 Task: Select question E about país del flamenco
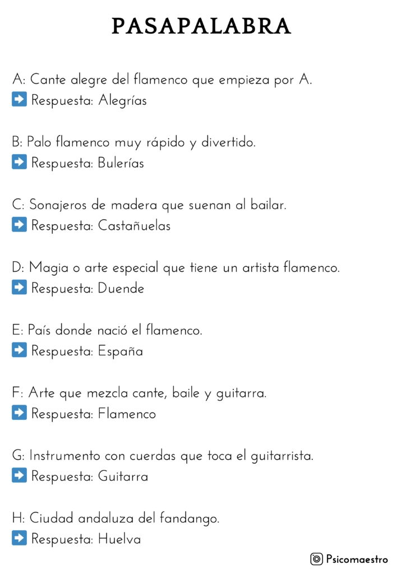(x=107, y=331)
